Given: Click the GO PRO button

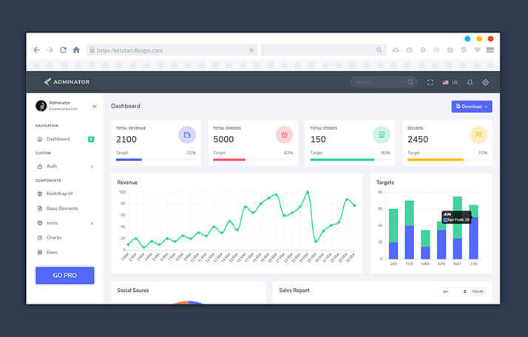Looking at the screenshot, I should (64, 276).
